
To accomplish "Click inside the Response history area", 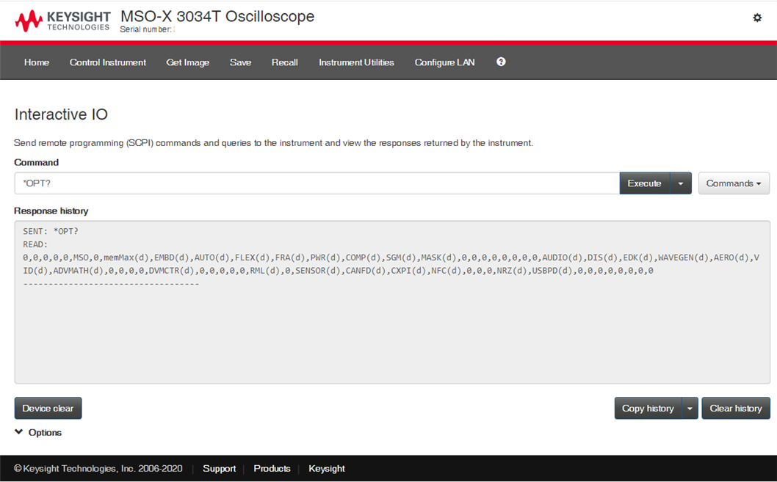I will (x=392, y=302).
